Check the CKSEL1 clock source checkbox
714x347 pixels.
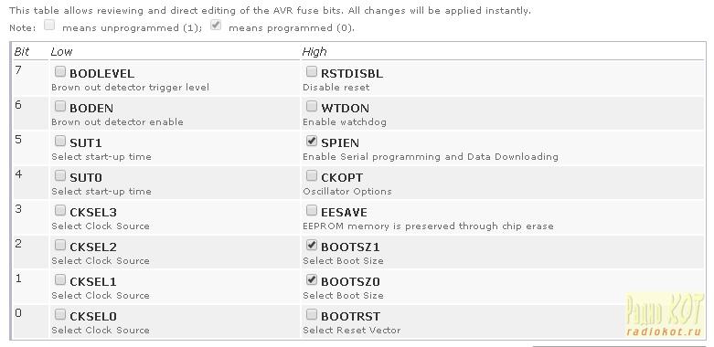click(x=60, y=279)
